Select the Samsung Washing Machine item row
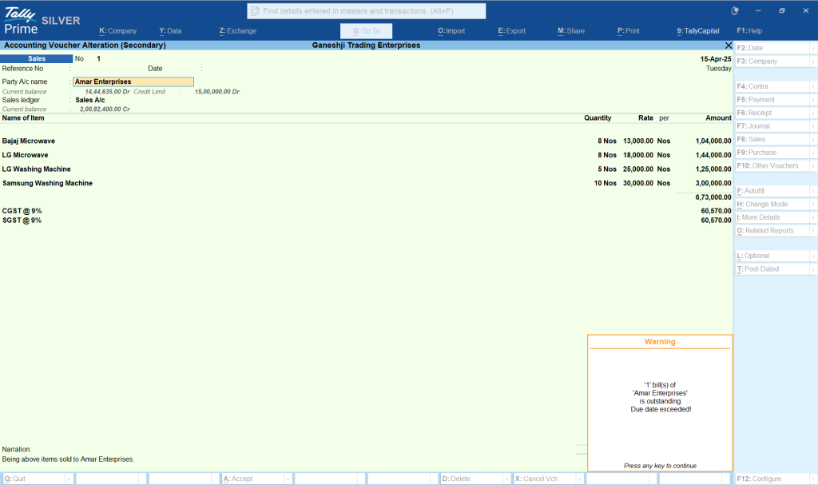 click(366, 183)
